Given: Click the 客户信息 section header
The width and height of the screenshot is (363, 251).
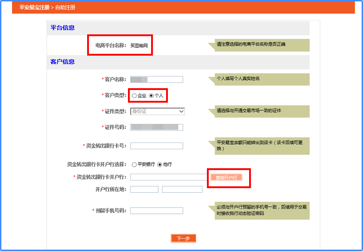Looking at the screenshot, I should (63, 62).
